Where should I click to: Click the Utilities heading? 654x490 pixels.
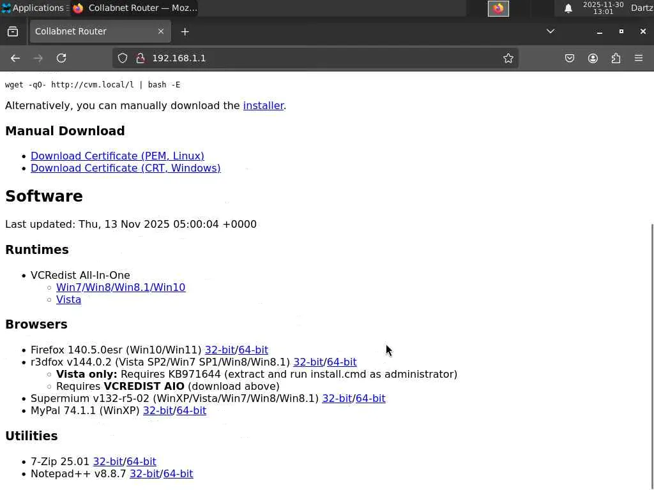click(x=31, y=436)
